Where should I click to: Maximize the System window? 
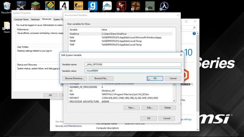[186, 21]
